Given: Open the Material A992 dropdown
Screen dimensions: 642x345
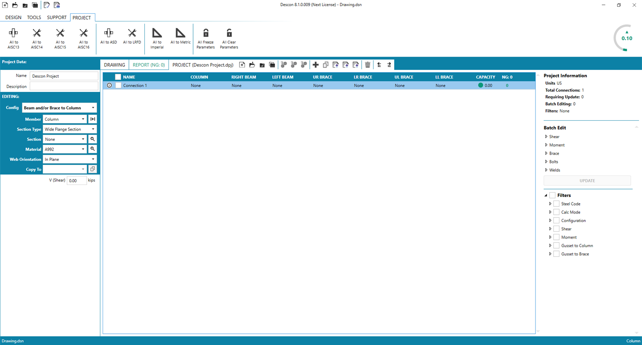Looking at the screenshot, I should click(65, 149).
